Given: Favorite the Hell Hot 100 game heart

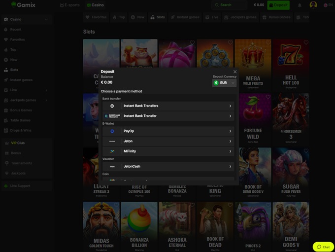Looking at the screenshot, I should [x=306, y=43].
